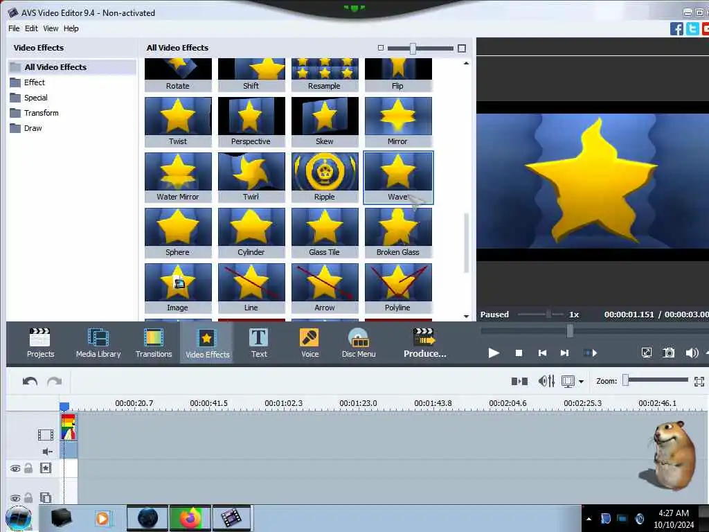Expand the timeline view dropdown arrow

(x=581, y=382)
